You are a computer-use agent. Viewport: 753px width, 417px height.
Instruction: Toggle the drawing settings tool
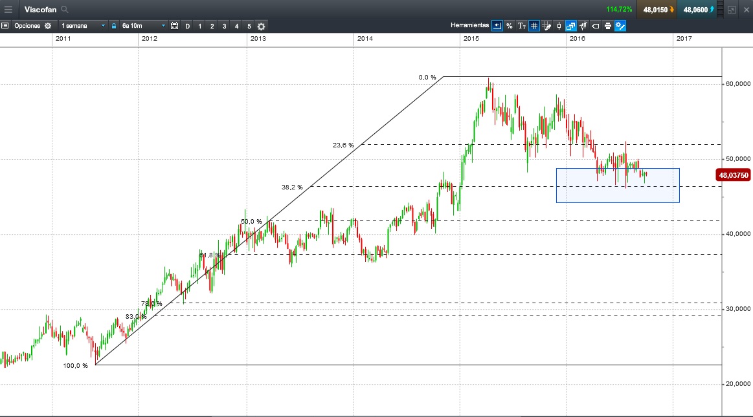620,26
